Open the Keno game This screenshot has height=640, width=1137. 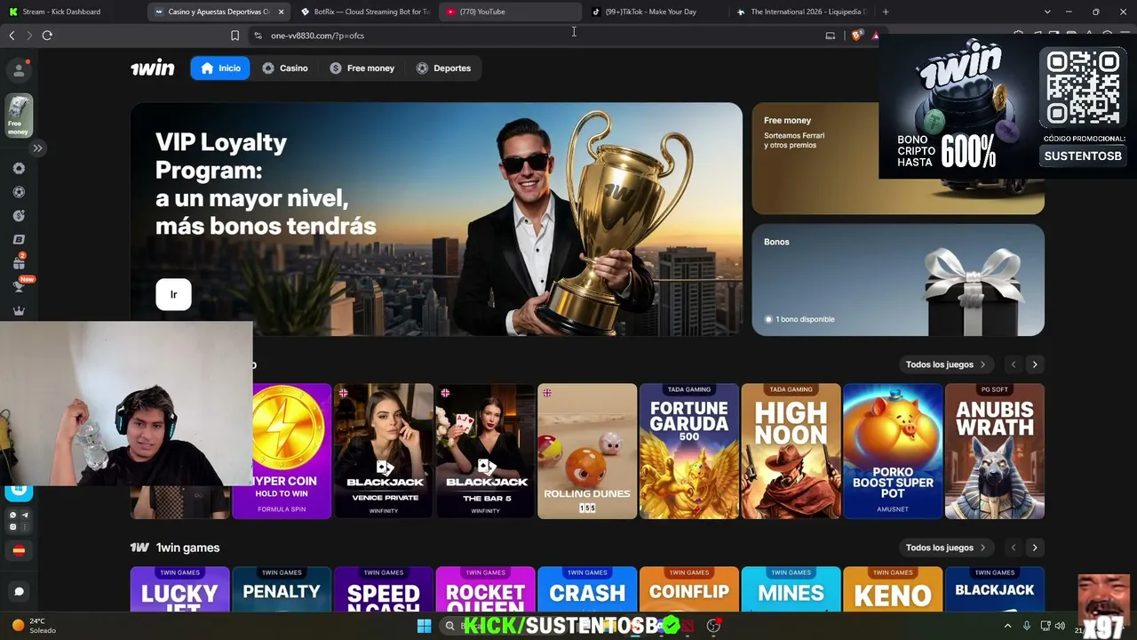(893, 589)
